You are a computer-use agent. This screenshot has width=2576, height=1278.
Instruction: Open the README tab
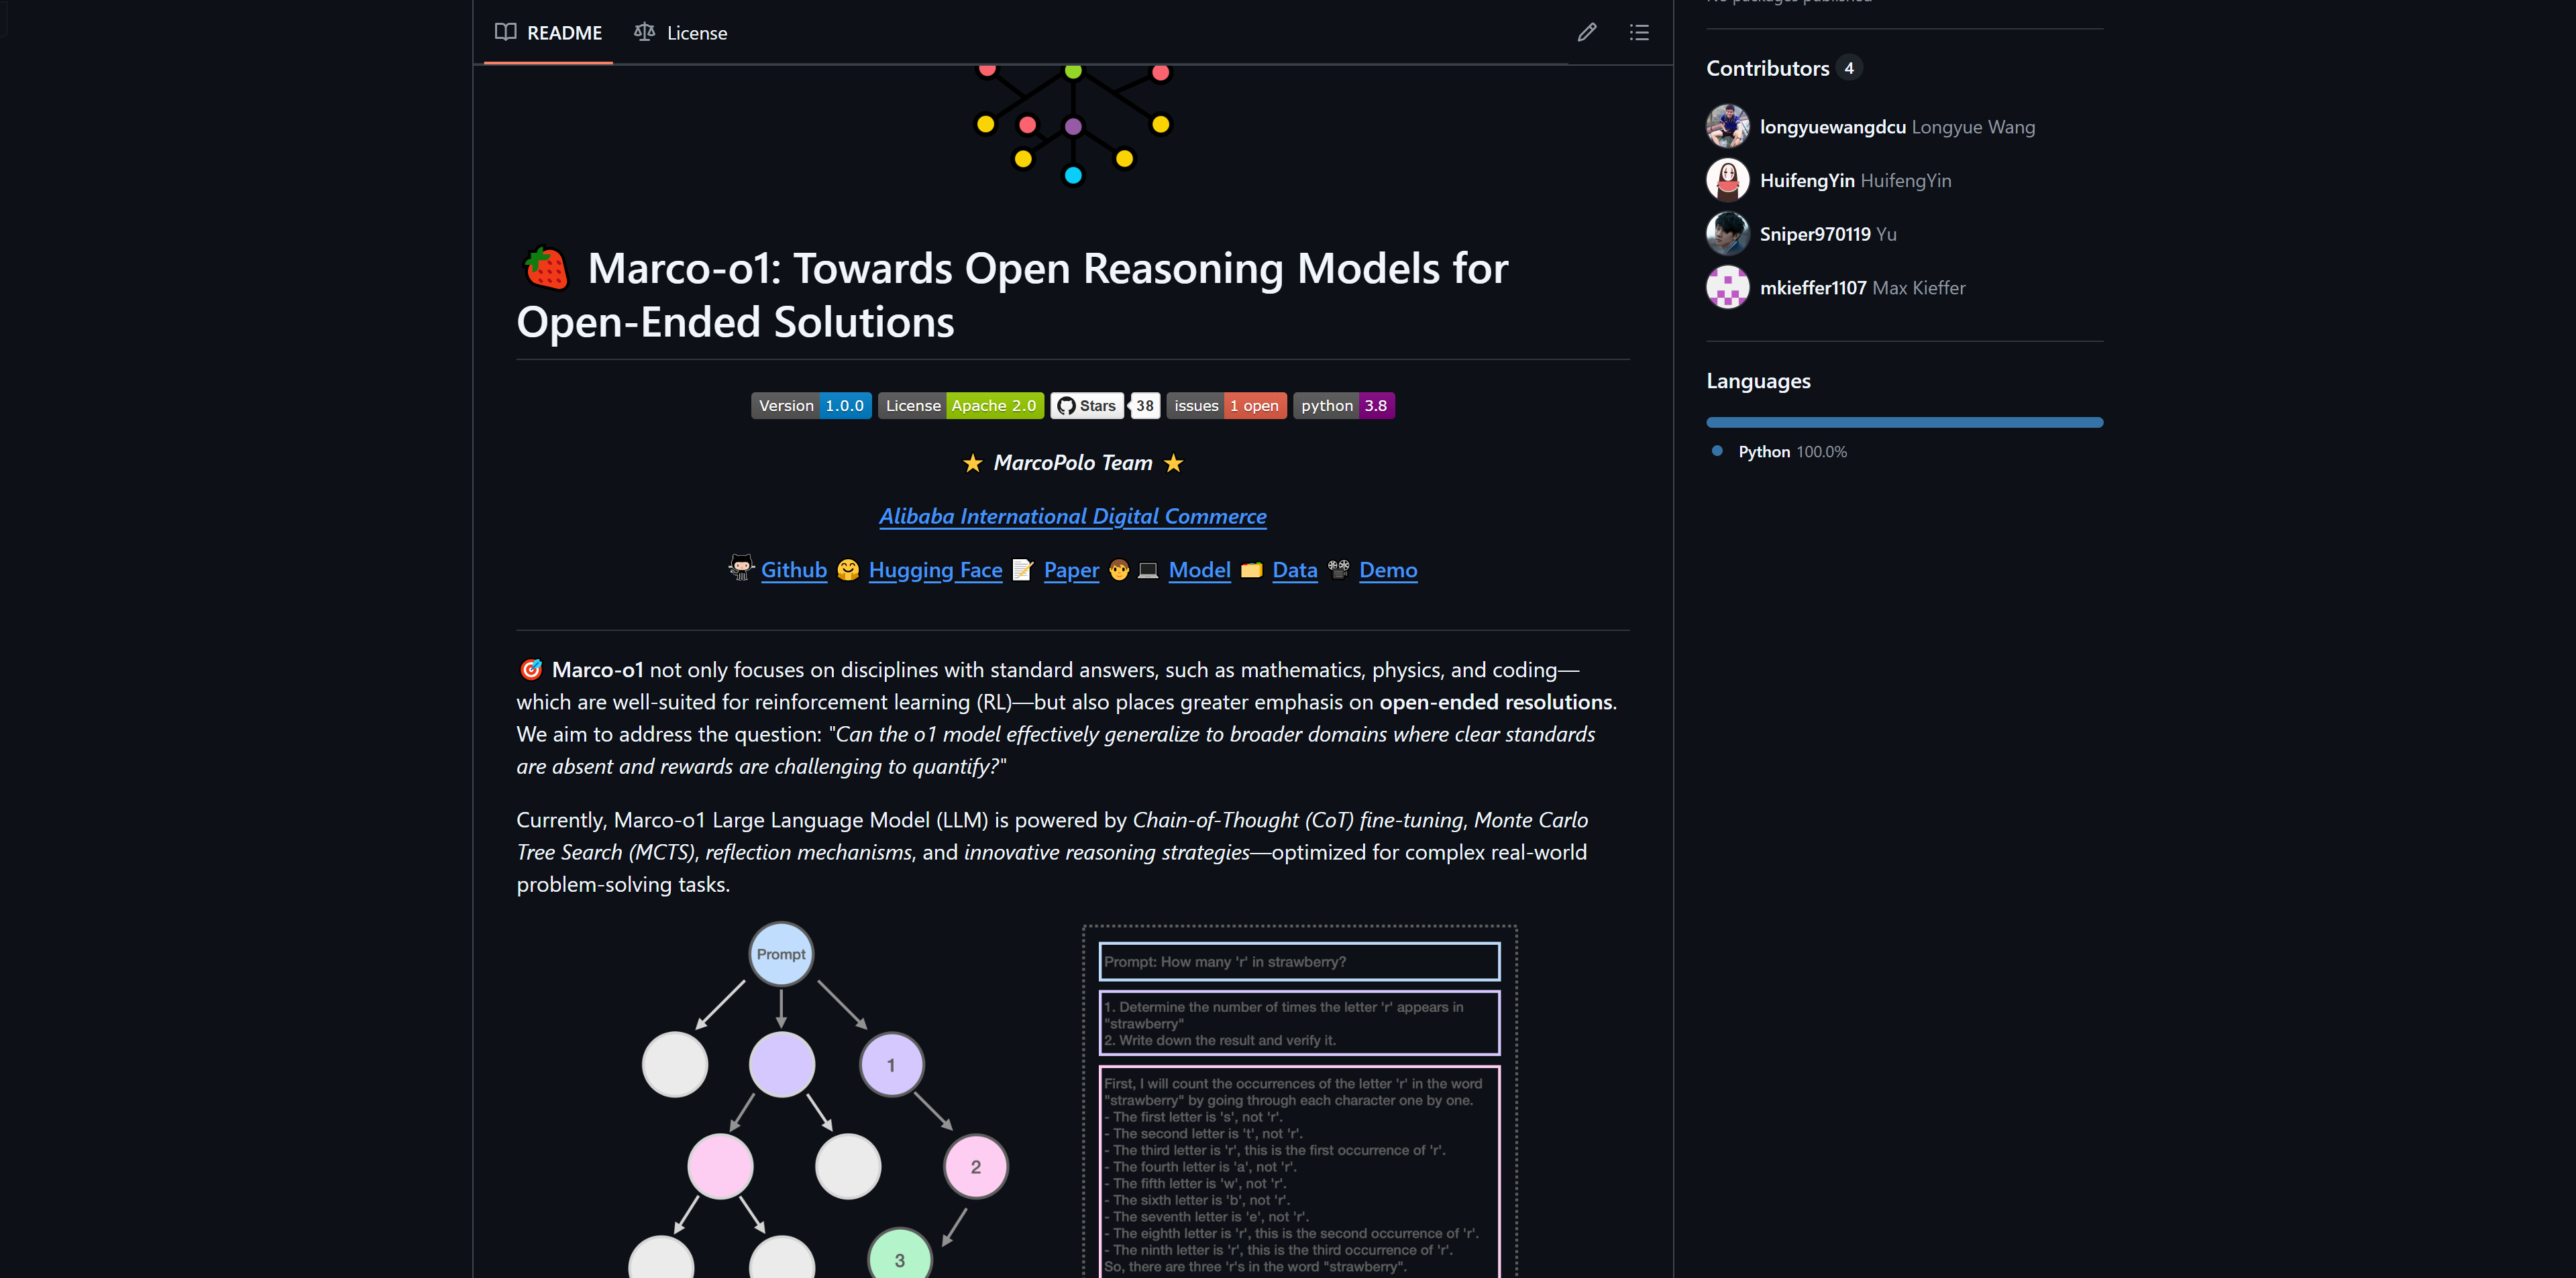(x=548, y=32)
